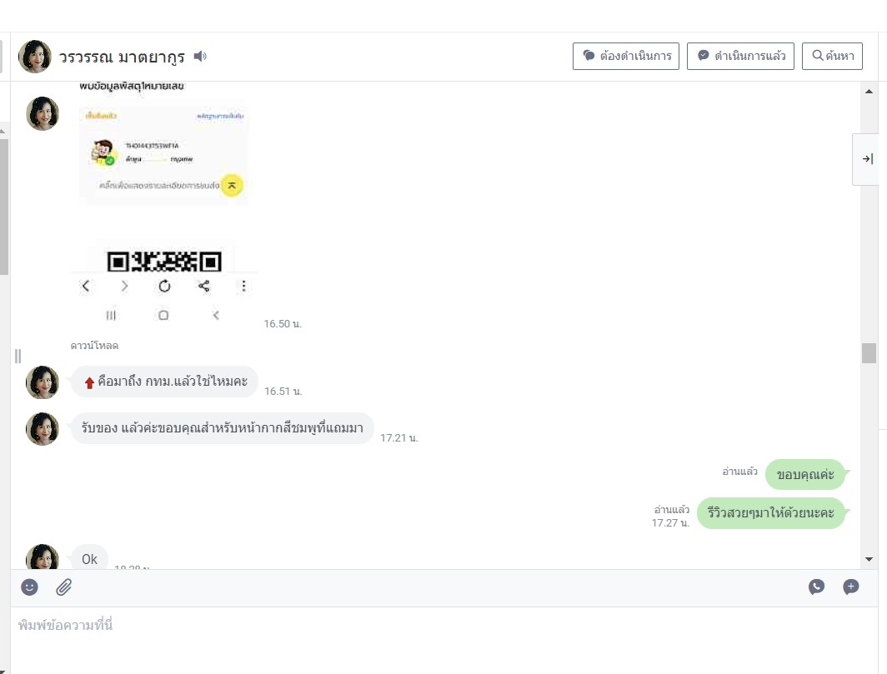The height and width of the screenshot is (674, 887).
Task: Select the รีวิวสวยๆมาให้ด้วยนะคะ sent message bubble
Action: pyautogui.click(x=770, y=513)
